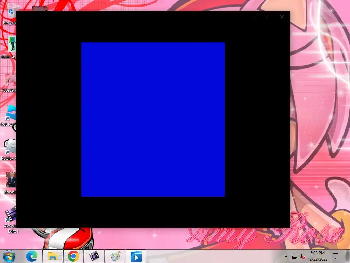Open the notification center icon
Image resolution: width=350 pixels, height=263 pixels.
[x=335, y=256]
